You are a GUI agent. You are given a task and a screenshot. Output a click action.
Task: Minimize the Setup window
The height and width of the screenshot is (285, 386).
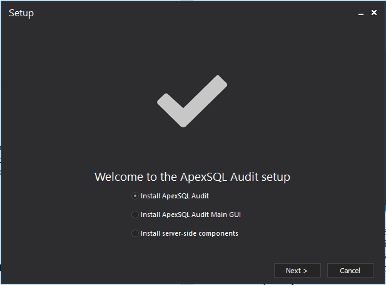[362, 12]
